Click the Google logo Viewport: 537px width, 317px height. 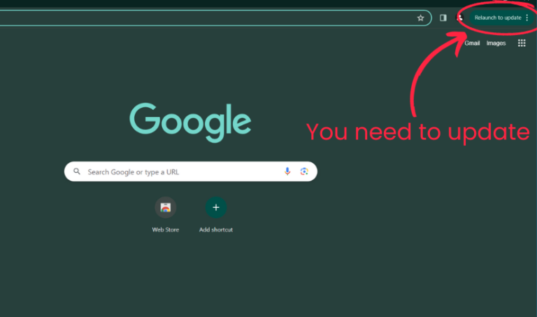coord(190,122)
